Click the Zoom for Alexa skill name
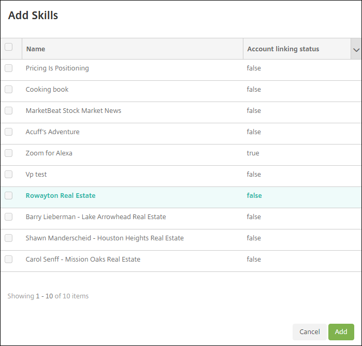The height and width of the screenshot is (346, 362). pos(49,153)
